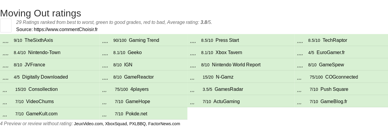388x127 pixels.
Task: Open the TheSixthAxis review link
Action: pos(39,40)
